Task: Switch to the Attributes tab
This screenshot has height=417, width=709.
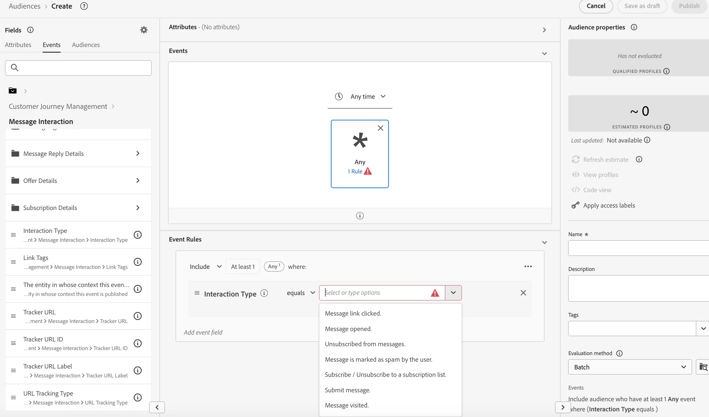Action: [18, 45]
